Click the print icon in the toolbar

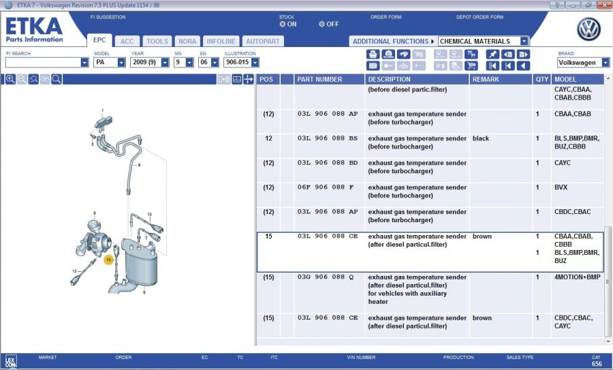click(373, 55)
